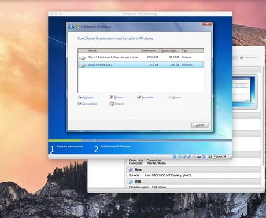Image resolution: width=266 pixels, height=218 pixels.
Task: Click the Intel PRO/1000 MT Desktop (NAT) text
Action: pyautogui.click(x=168, y=175)
